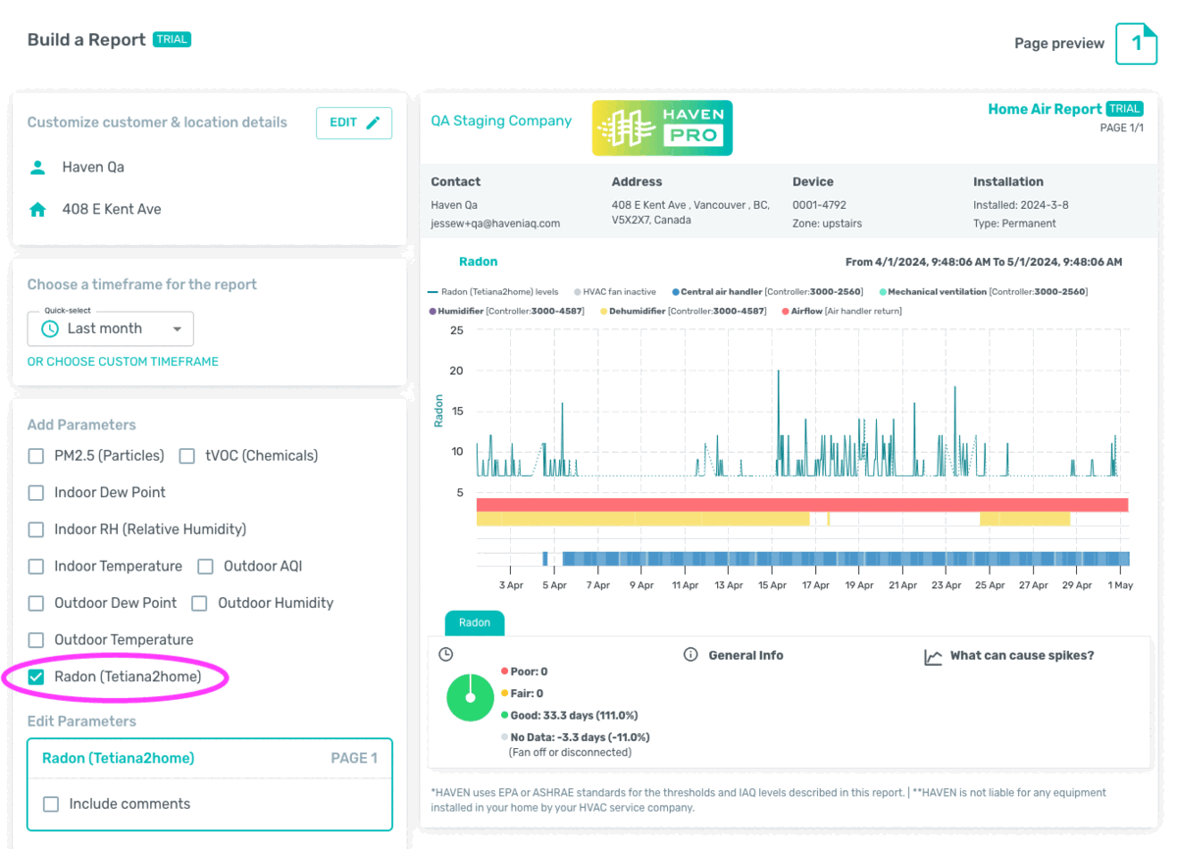Select the Outdoor Dew Point checkbox
The width and height of the screenshot is (1177, 849).
36,603
